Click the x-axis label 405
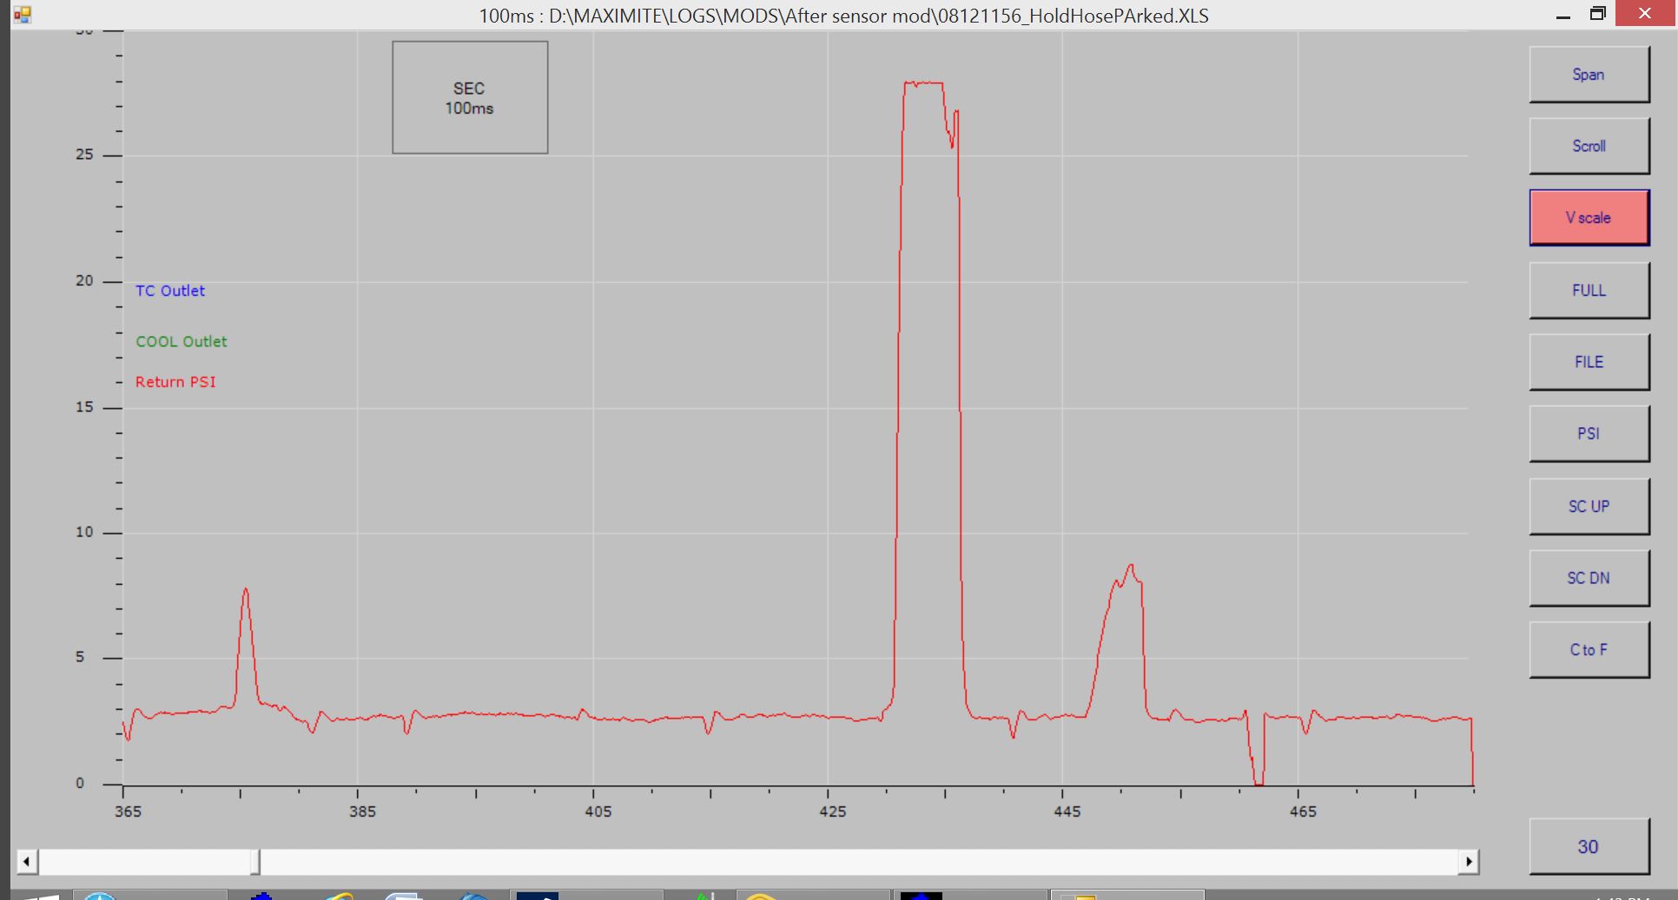 [x=598, y=811]
